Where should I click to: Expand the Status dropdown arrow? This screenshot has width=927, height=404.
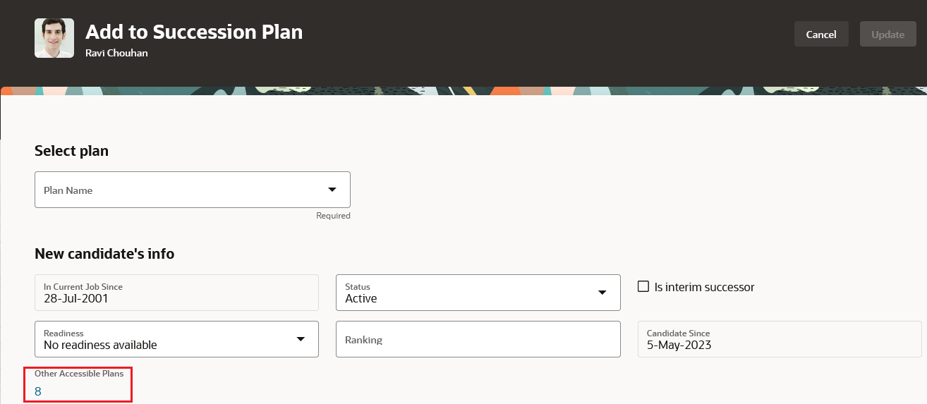(602, 293)
